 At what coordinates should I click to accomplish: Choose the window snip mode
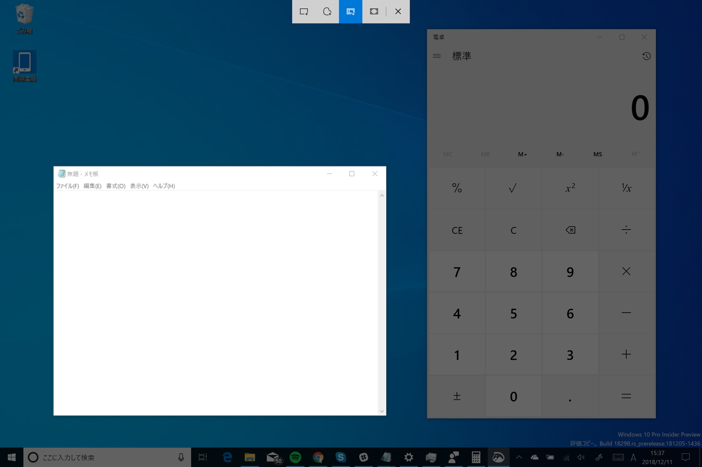(350, 11)
